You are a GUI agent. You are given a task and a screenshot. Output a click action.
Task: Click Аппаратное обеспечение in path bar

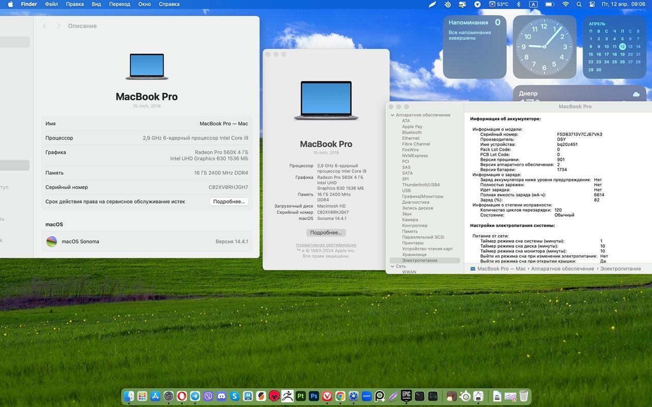click(x=562, y=269)
